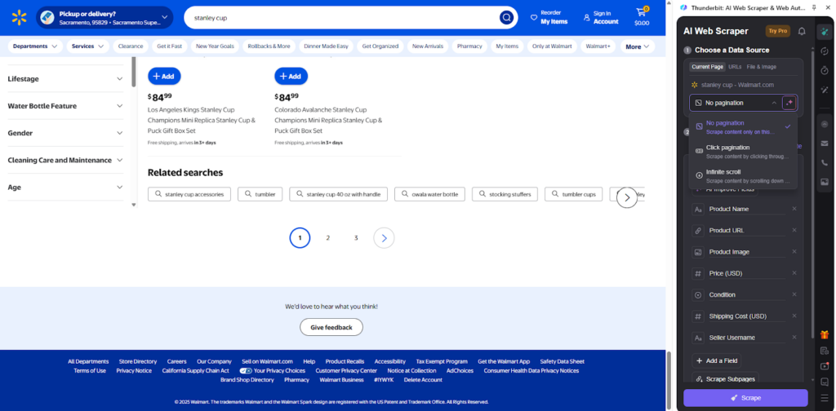The image size is (836, 411).
Task: Open the More dropdown in nav bar
Action: coord(638,46)
